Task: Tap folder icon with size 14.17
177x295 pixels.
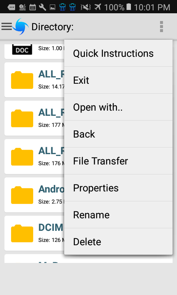Action: 22,80
